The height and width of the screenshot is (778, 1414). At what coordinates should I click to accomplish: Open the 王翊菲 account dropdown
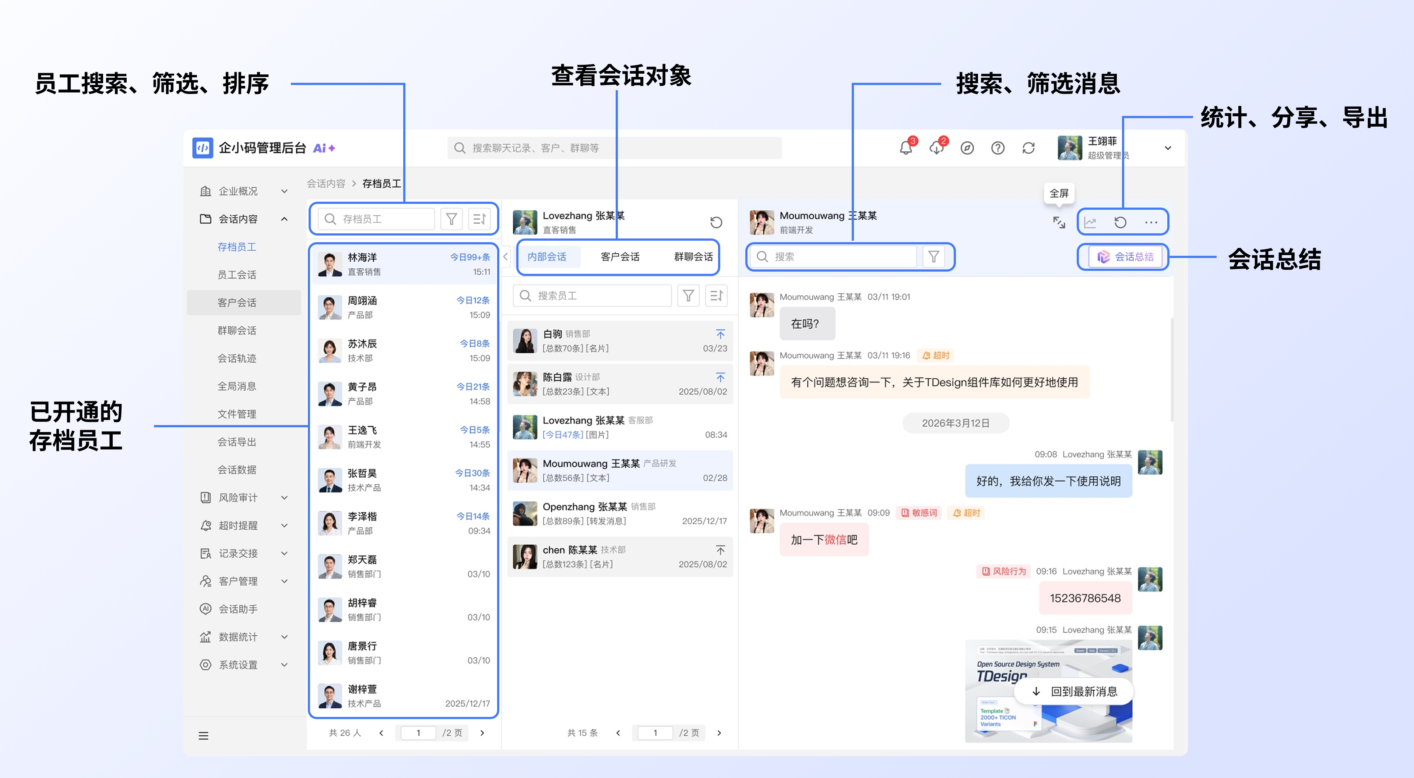[1168, 148]
